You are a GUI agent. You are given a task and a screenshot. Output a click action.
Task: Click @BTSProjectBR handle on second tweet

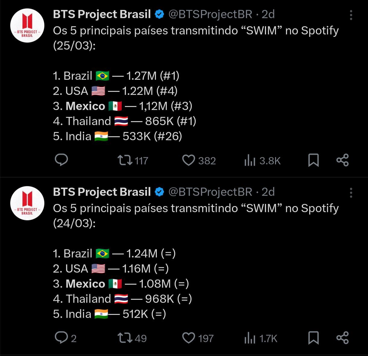tap(210, 192)
